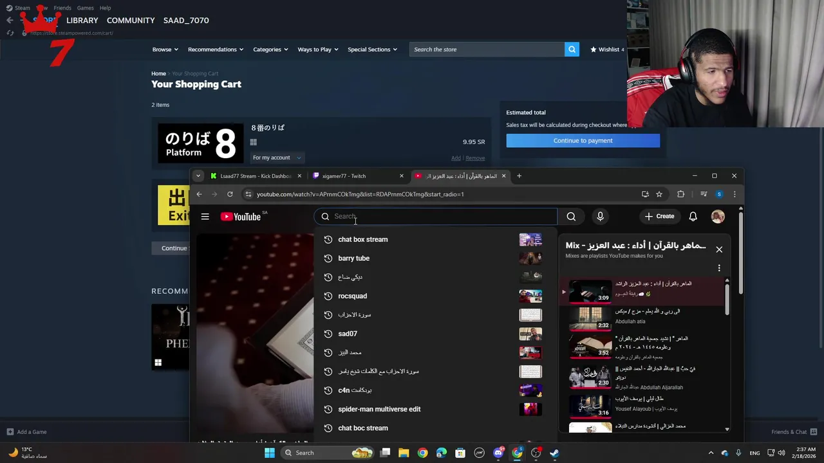This screenshot has width=824, height=463.
Task: Open Chrome extensions puzzle icon
Action: point(680,194)
